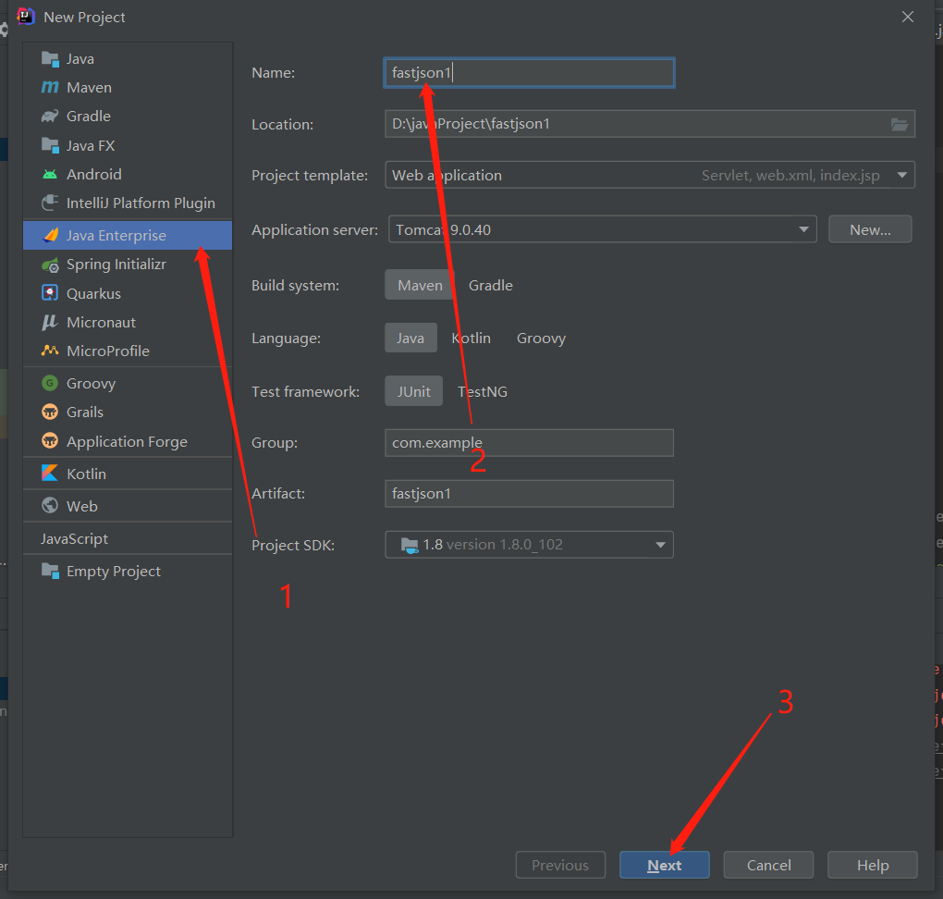The width and height of the screenshot is (943, 899).
Task: Open the Application server dropdown arrow
Action: pyautogui.click(x=803, y=229)
